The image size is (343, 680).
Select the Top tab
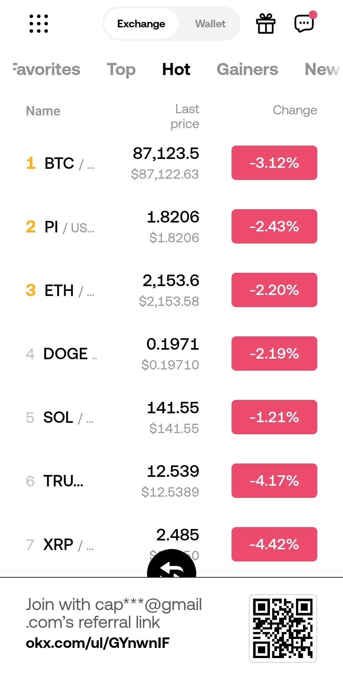[x=121, y=69]
